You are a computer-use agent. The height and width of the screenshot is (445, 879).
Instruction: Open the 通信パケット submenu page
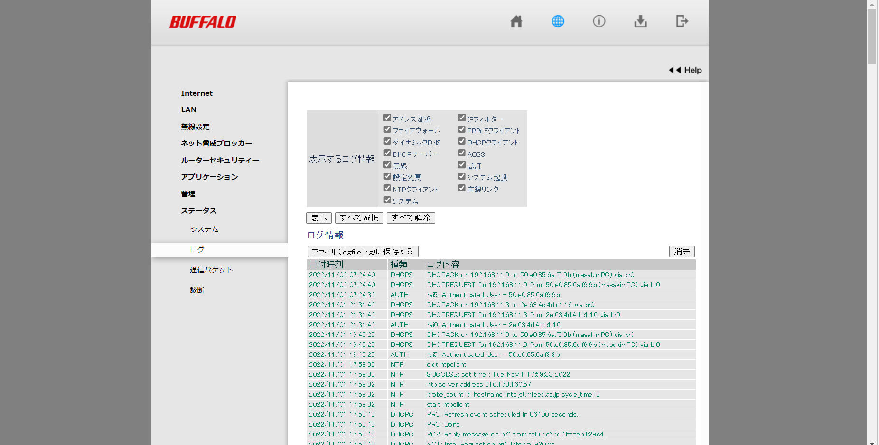tap(211, 270)
